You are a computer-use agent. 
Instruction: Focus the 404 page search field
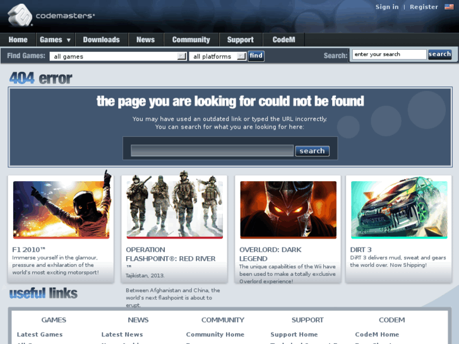[212, 150]
